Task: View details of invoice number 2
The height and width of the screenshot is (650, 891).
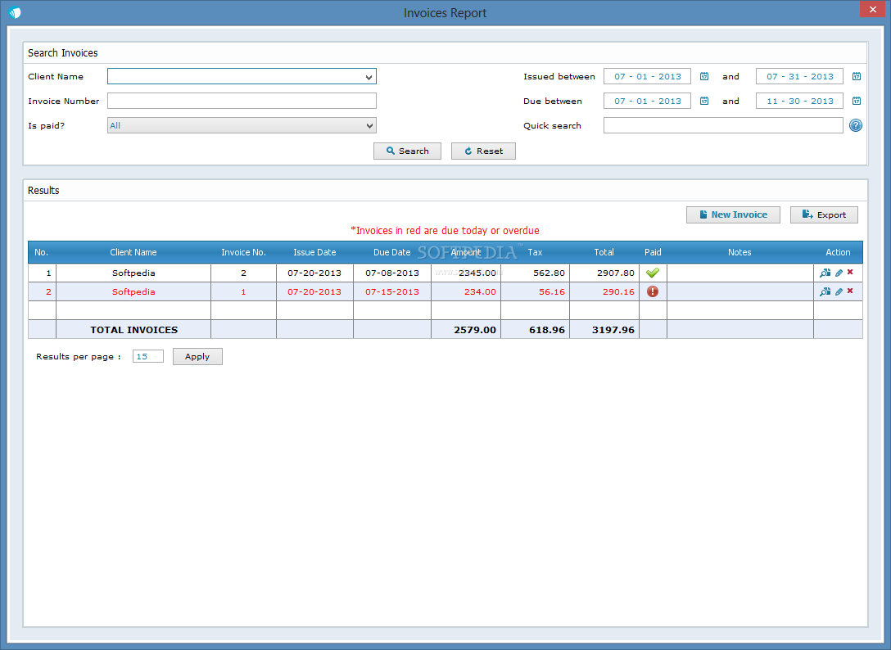Action: pyautogui.click(x=825, y=273)
